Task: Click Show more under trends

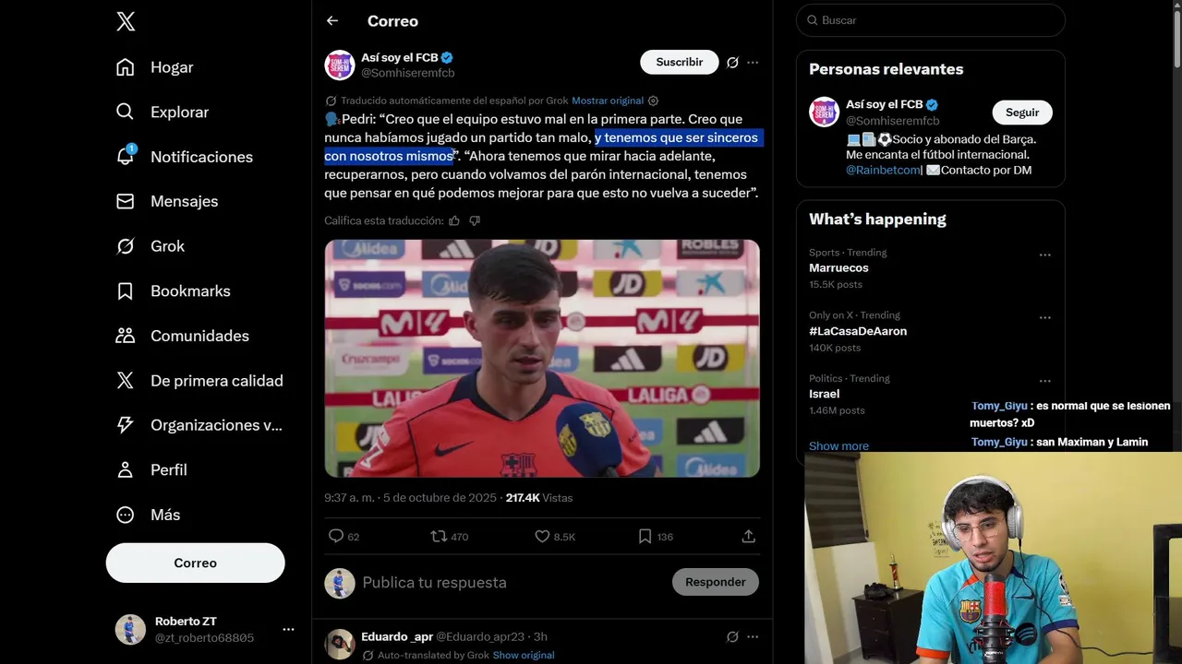Action: 838,445
